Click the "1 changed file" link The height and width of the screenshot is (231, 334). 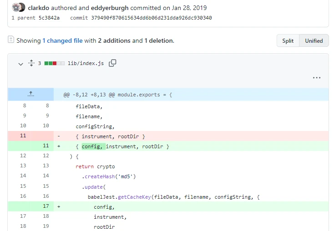point(62,40)
